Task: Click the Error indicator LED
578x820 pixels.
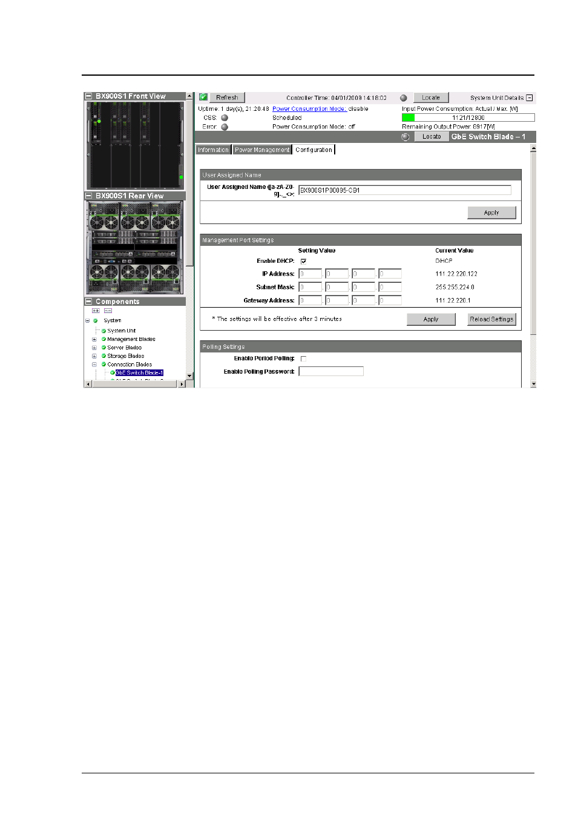Action: [225, 127]
